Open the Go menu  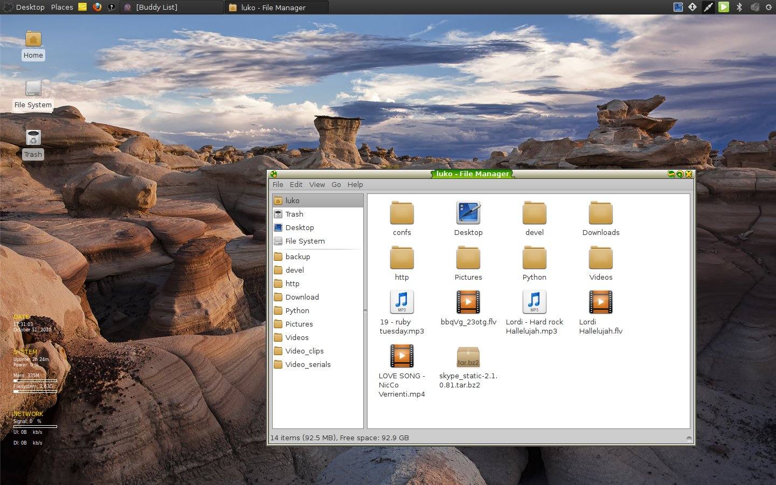(x=336, y=184)
